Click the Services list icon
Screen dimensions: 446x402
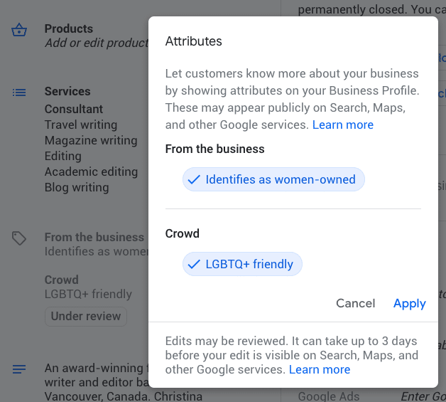coord(19,92)
